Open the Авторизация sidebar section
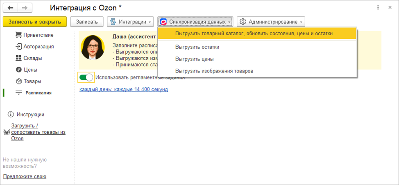The height and width of the screenshot is (185, 399). (x=38, y=47)
